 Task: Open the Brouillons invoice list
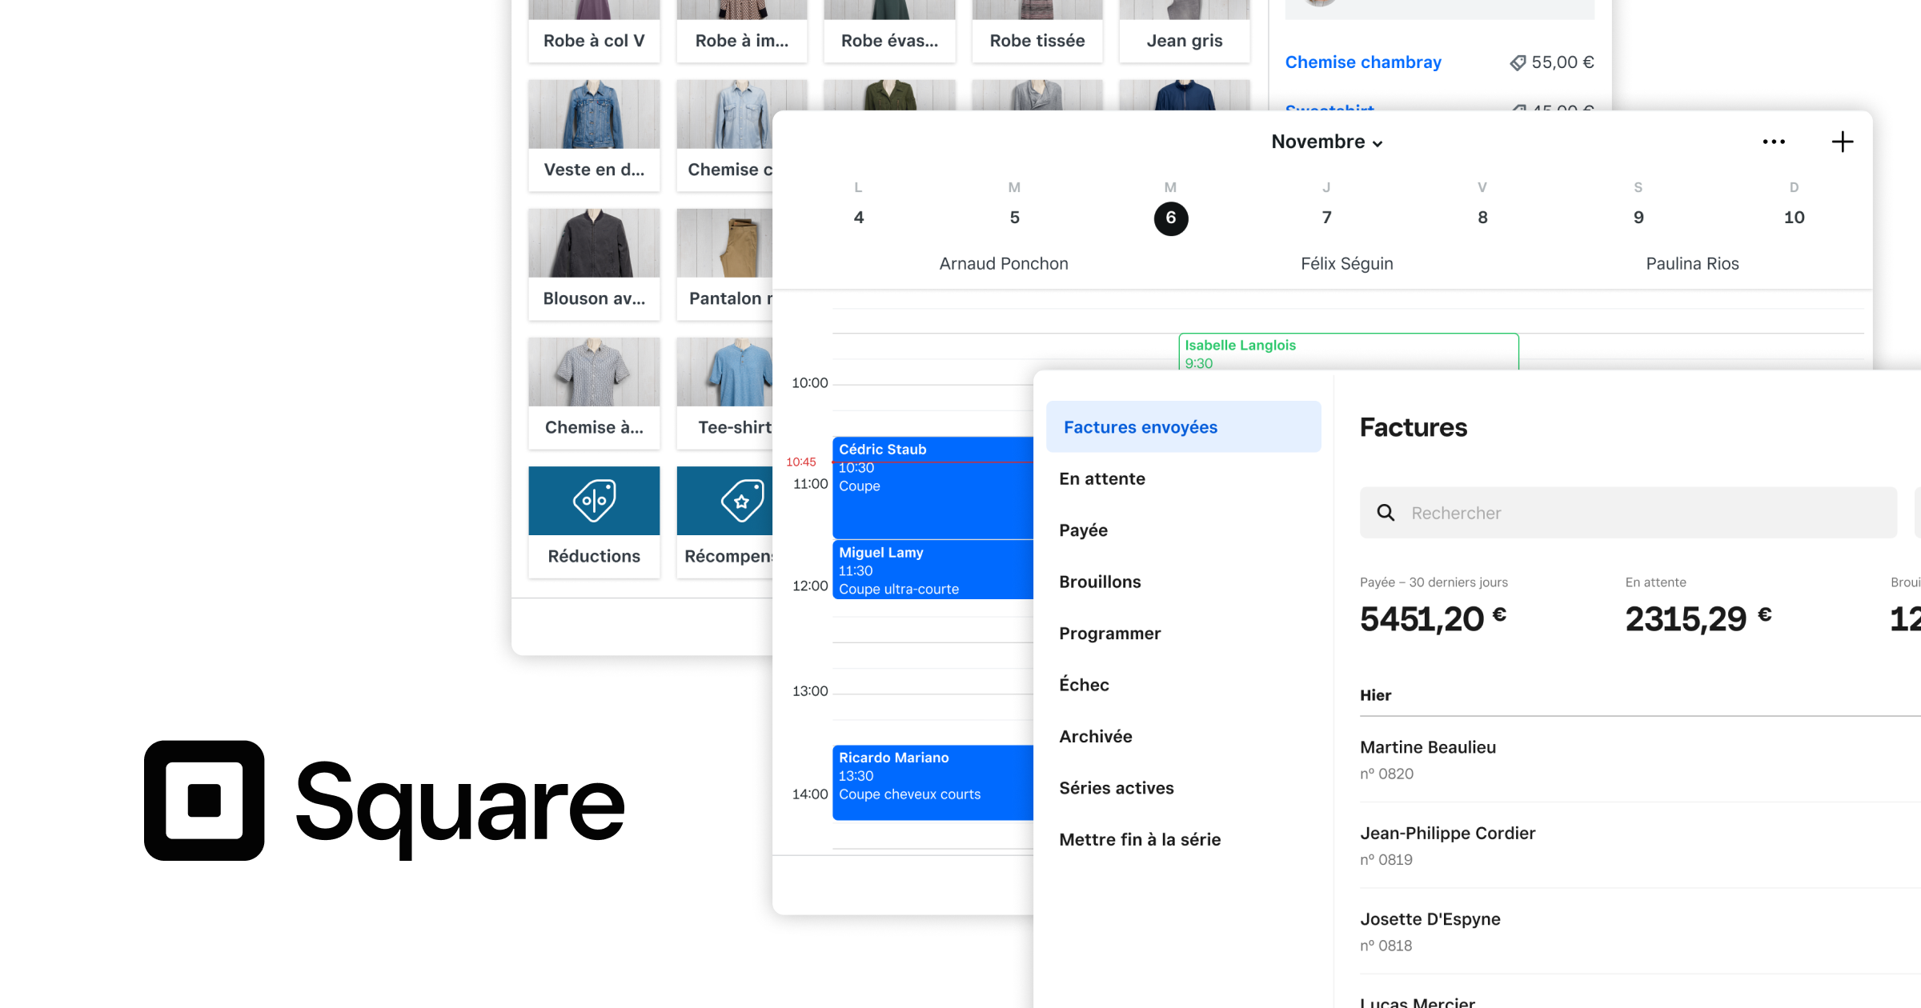pyautogui.click(x=1101, y=581)
